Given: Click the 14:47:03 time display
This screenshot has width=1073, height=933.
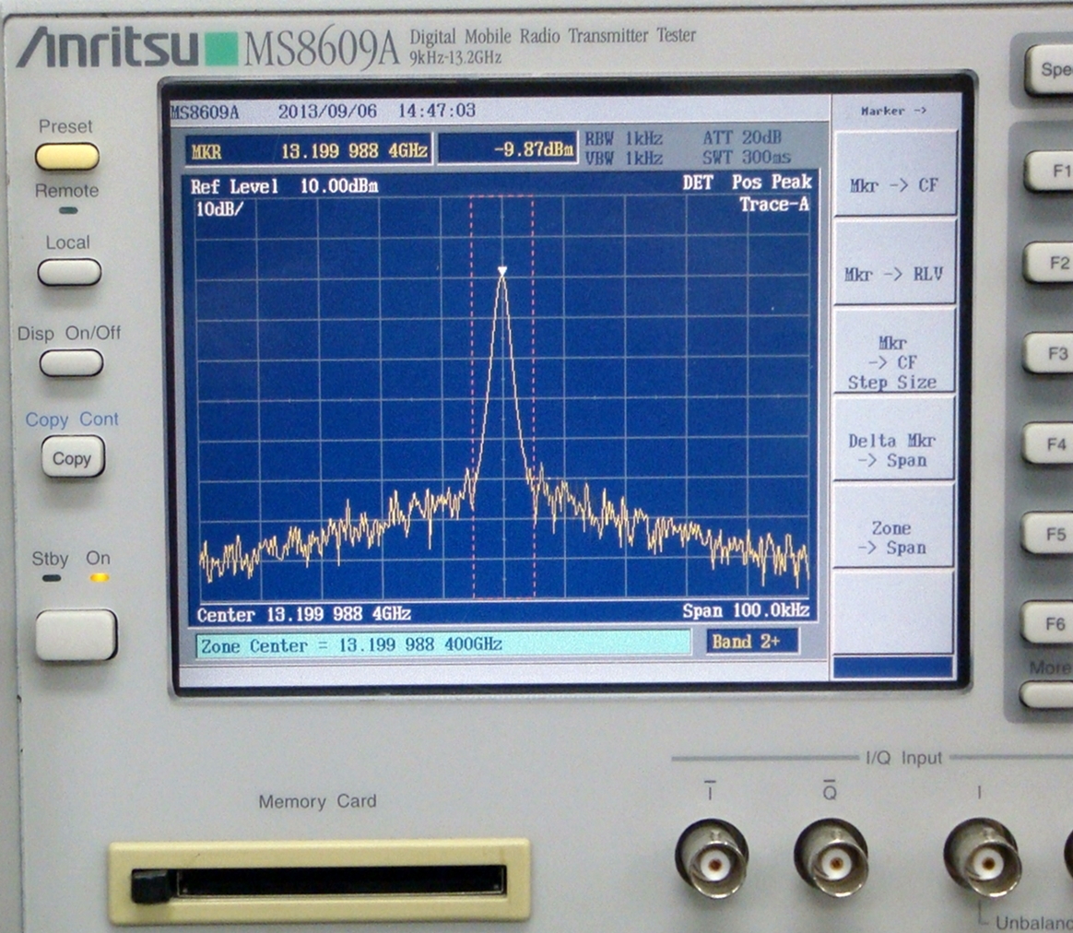Looking at the screenshot, I should coord(437,111).
